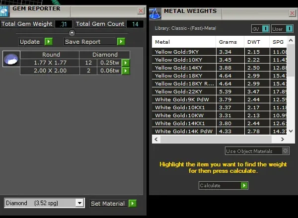298x218 pixels.
Task: Toggle the GV library switch
Action: click(265, 29)
